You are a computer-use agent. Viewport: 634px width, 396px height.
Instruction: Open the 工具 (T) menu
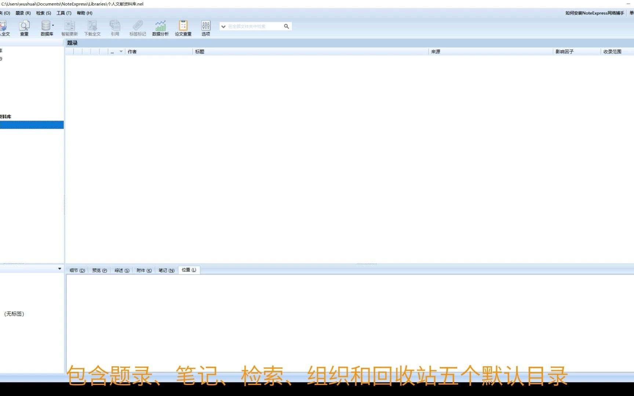point(64,13)
